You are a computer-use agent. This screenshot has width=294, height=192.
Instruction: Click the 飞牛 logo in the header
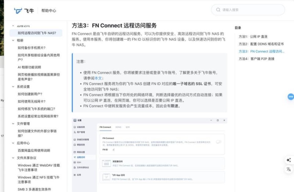(x=23, y=11)
